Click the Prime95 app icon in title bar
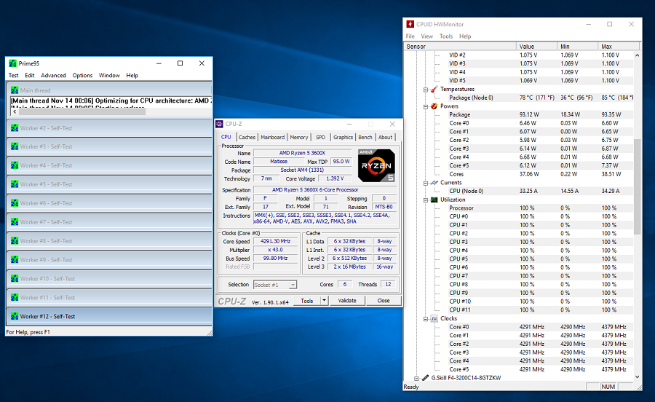This screenshot has height=402, width=655. click(12, 63)
